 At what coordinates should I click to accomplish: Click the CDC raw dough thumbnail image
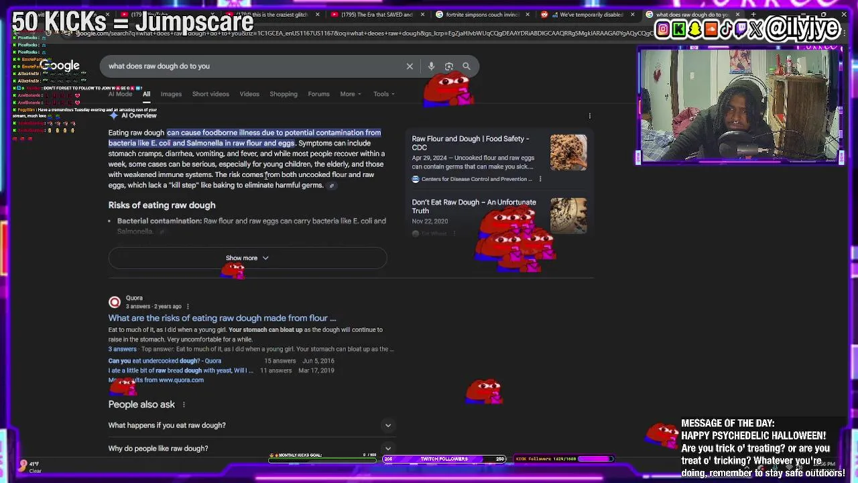pyautogui.click(x=568, y=152)
